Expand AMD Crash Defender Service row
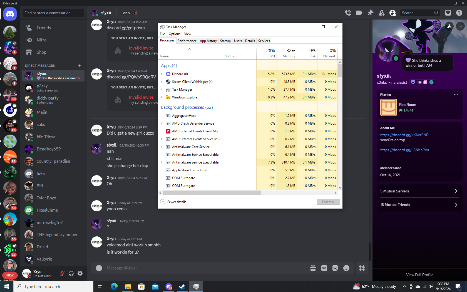Image resolution: width=467 pixels, height=292 pixels. (x=162, y=123)
